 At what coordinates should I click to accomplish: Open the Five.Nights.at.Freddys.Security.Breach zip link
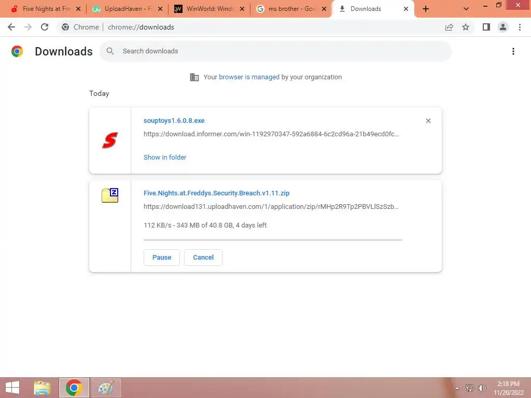(x=216, y=193)
